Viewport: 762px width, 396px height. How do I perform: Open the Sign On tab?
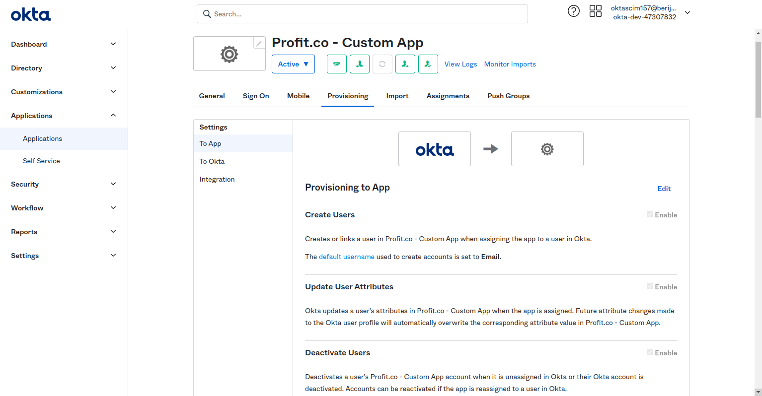point(256,96)
